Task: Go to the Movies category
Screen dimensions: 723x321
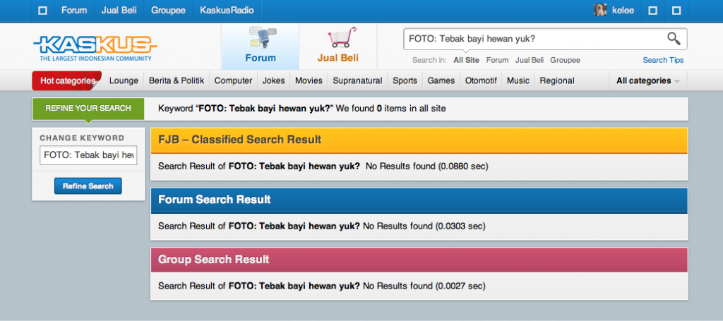Action: (x=309, y=80)
